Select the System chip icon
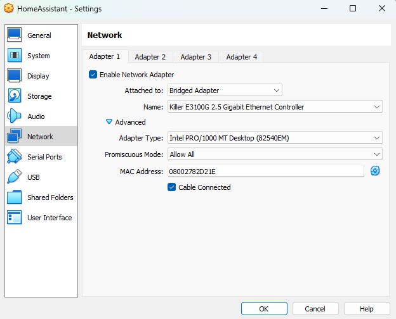 pos(15,55)
